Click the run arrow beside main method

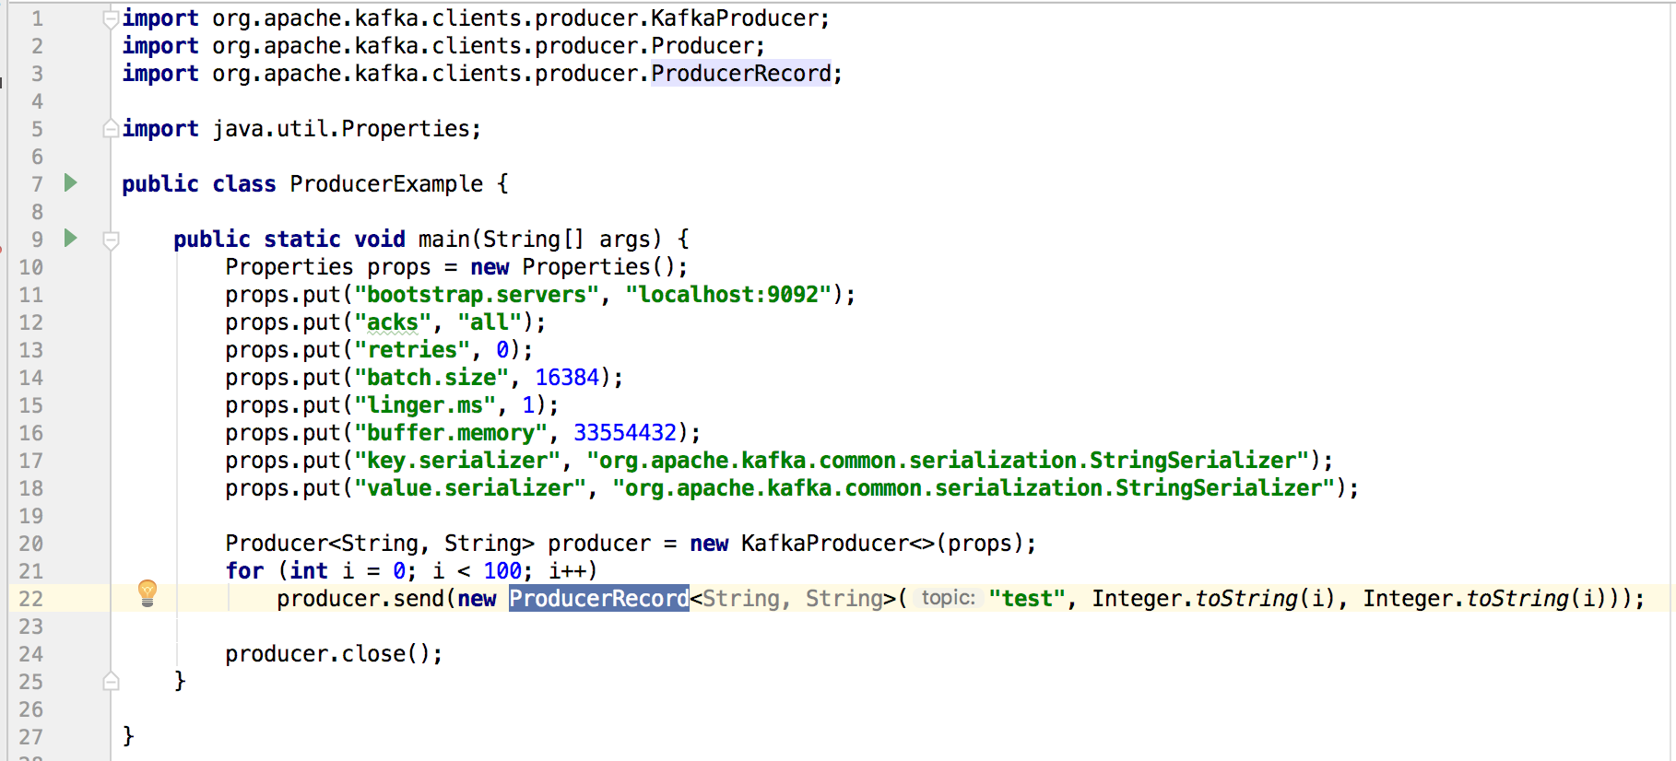point(70,238)
